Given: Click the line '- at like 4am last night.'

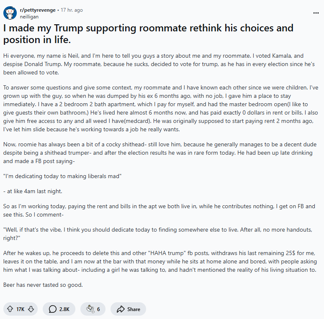Looking at the screenshot, I should click(33, 191).
